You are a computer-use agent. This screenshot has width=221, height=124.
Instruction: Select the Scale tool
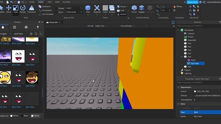[x=16, y=9]
